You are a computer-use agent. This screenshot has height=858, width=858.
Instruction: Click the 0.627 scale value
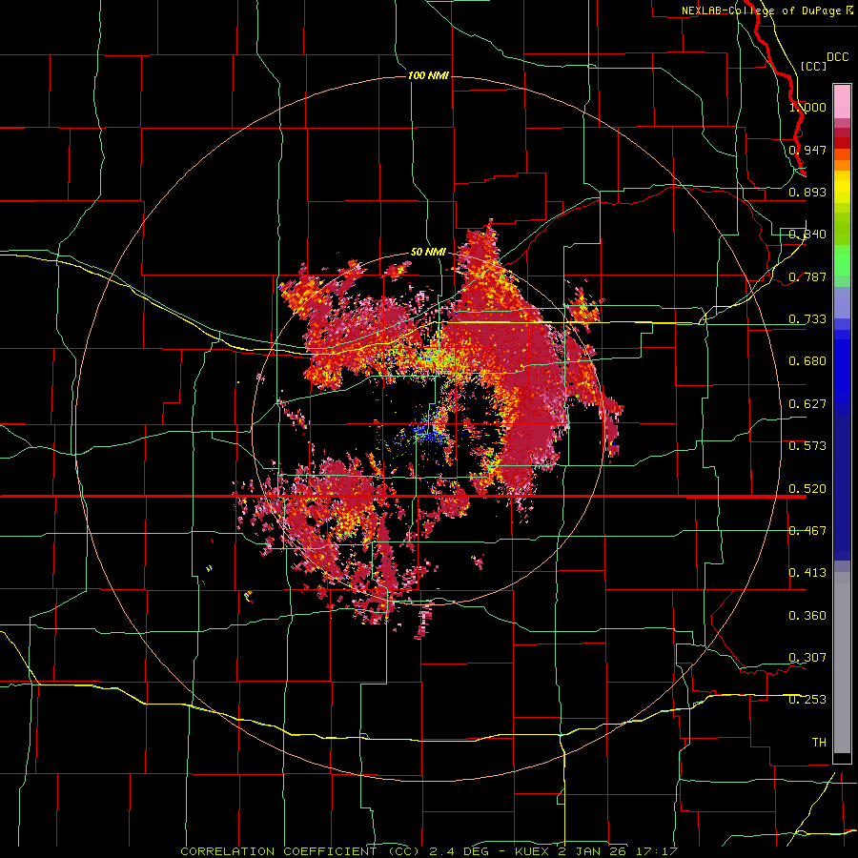pyautogui.click(x=807, y=404)
